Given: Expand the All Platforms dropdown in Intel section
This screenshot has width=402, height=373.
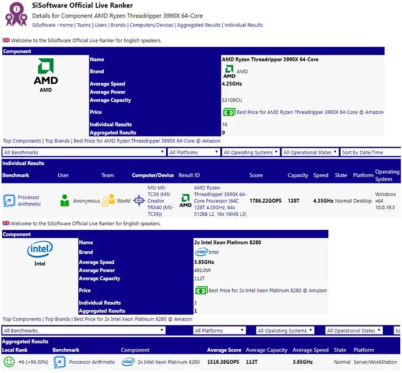Looking at the screenshot, I should pos(219,331).
